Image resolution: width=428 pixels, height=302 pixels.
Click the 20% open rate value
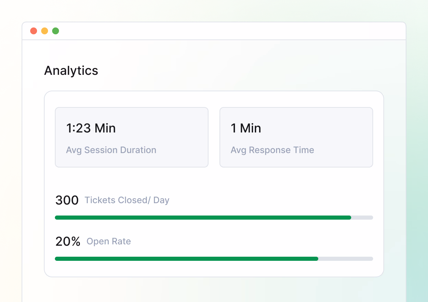tap(68, 242)
